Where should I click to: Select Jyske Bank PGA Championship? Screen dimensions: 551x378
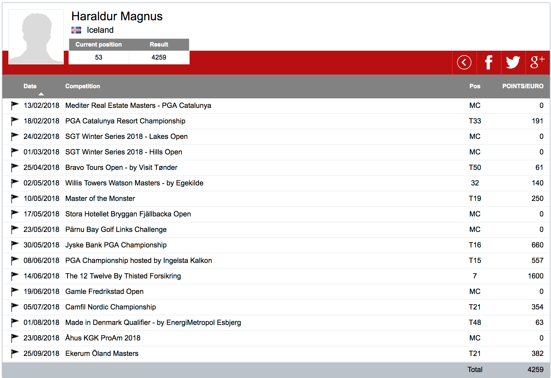pyautogui.click(x=116, y=245)
